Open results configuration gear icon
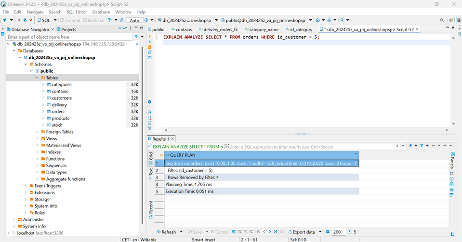Image resolution: width=462 pixels, height=242 pixels. tap(328, 232)
